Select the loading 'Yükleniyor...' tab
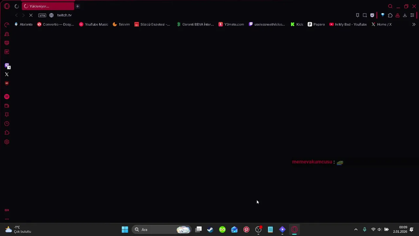 [x=48, y=6]
